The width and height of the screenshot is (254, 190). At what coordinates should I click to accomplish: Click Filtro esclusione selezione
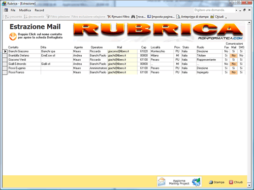pyautogui.click(x=88, y=17)
